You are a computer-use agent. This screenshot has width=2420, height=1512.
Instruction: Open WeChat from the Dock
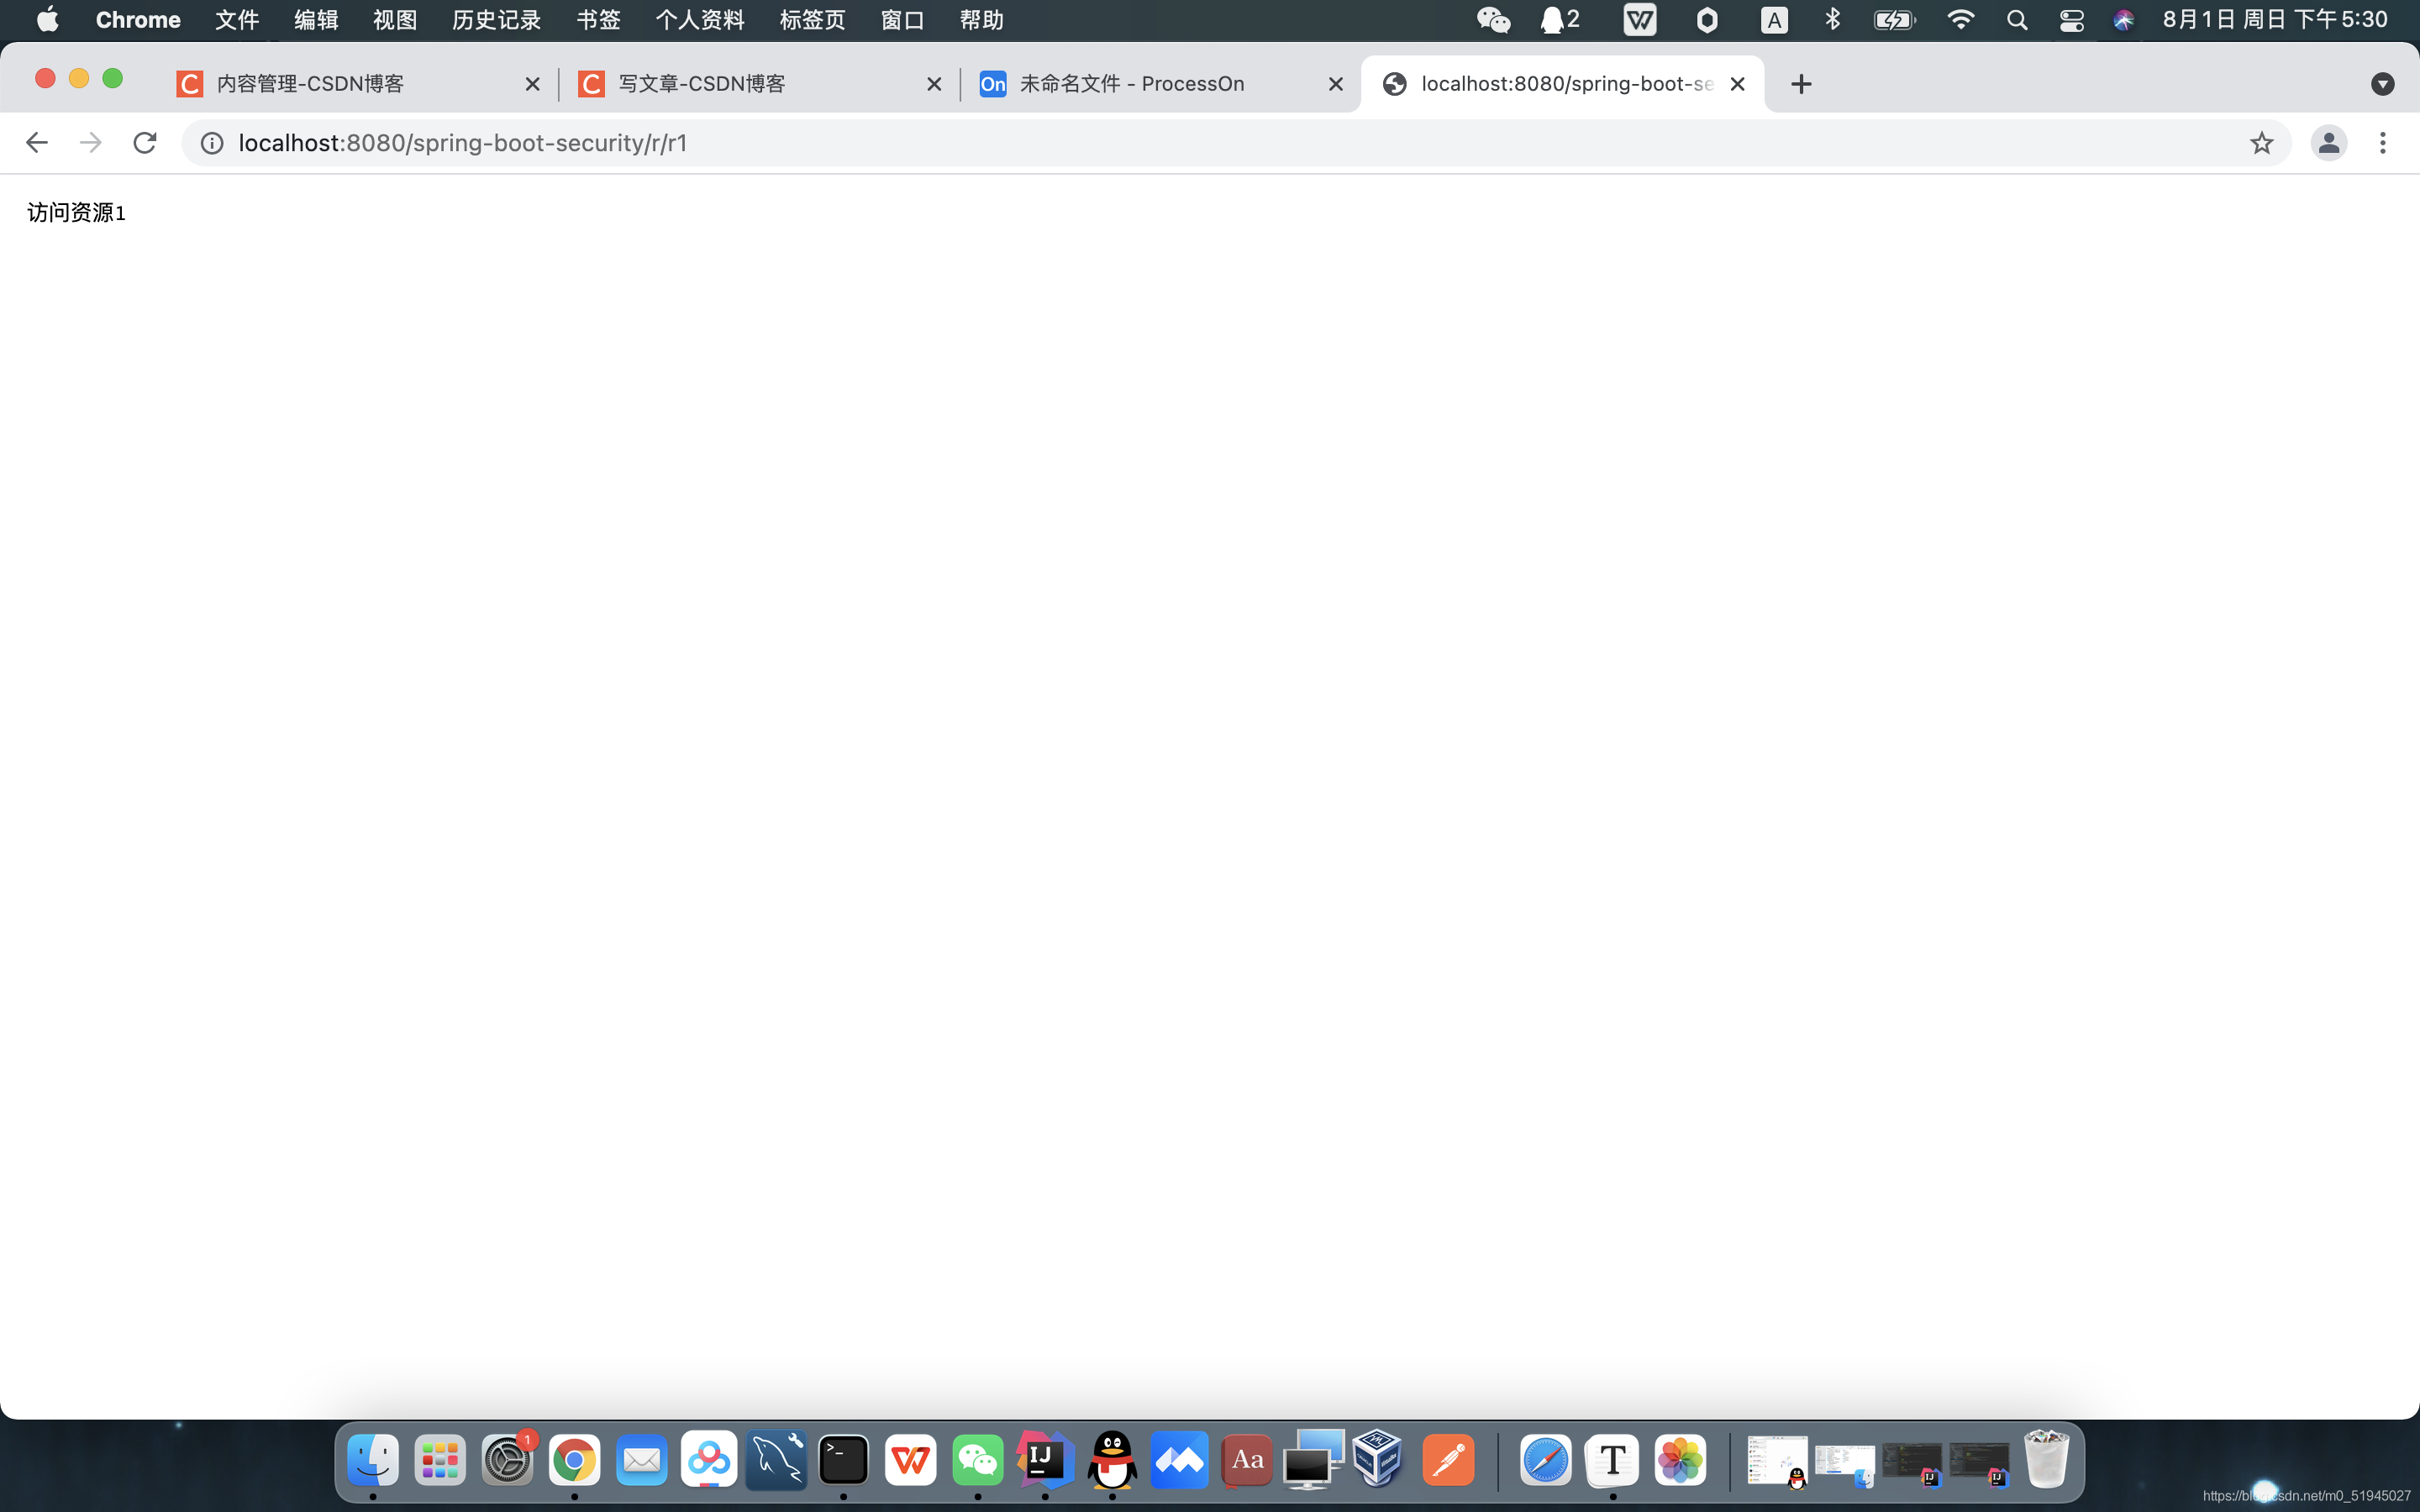coord(977,1461)
